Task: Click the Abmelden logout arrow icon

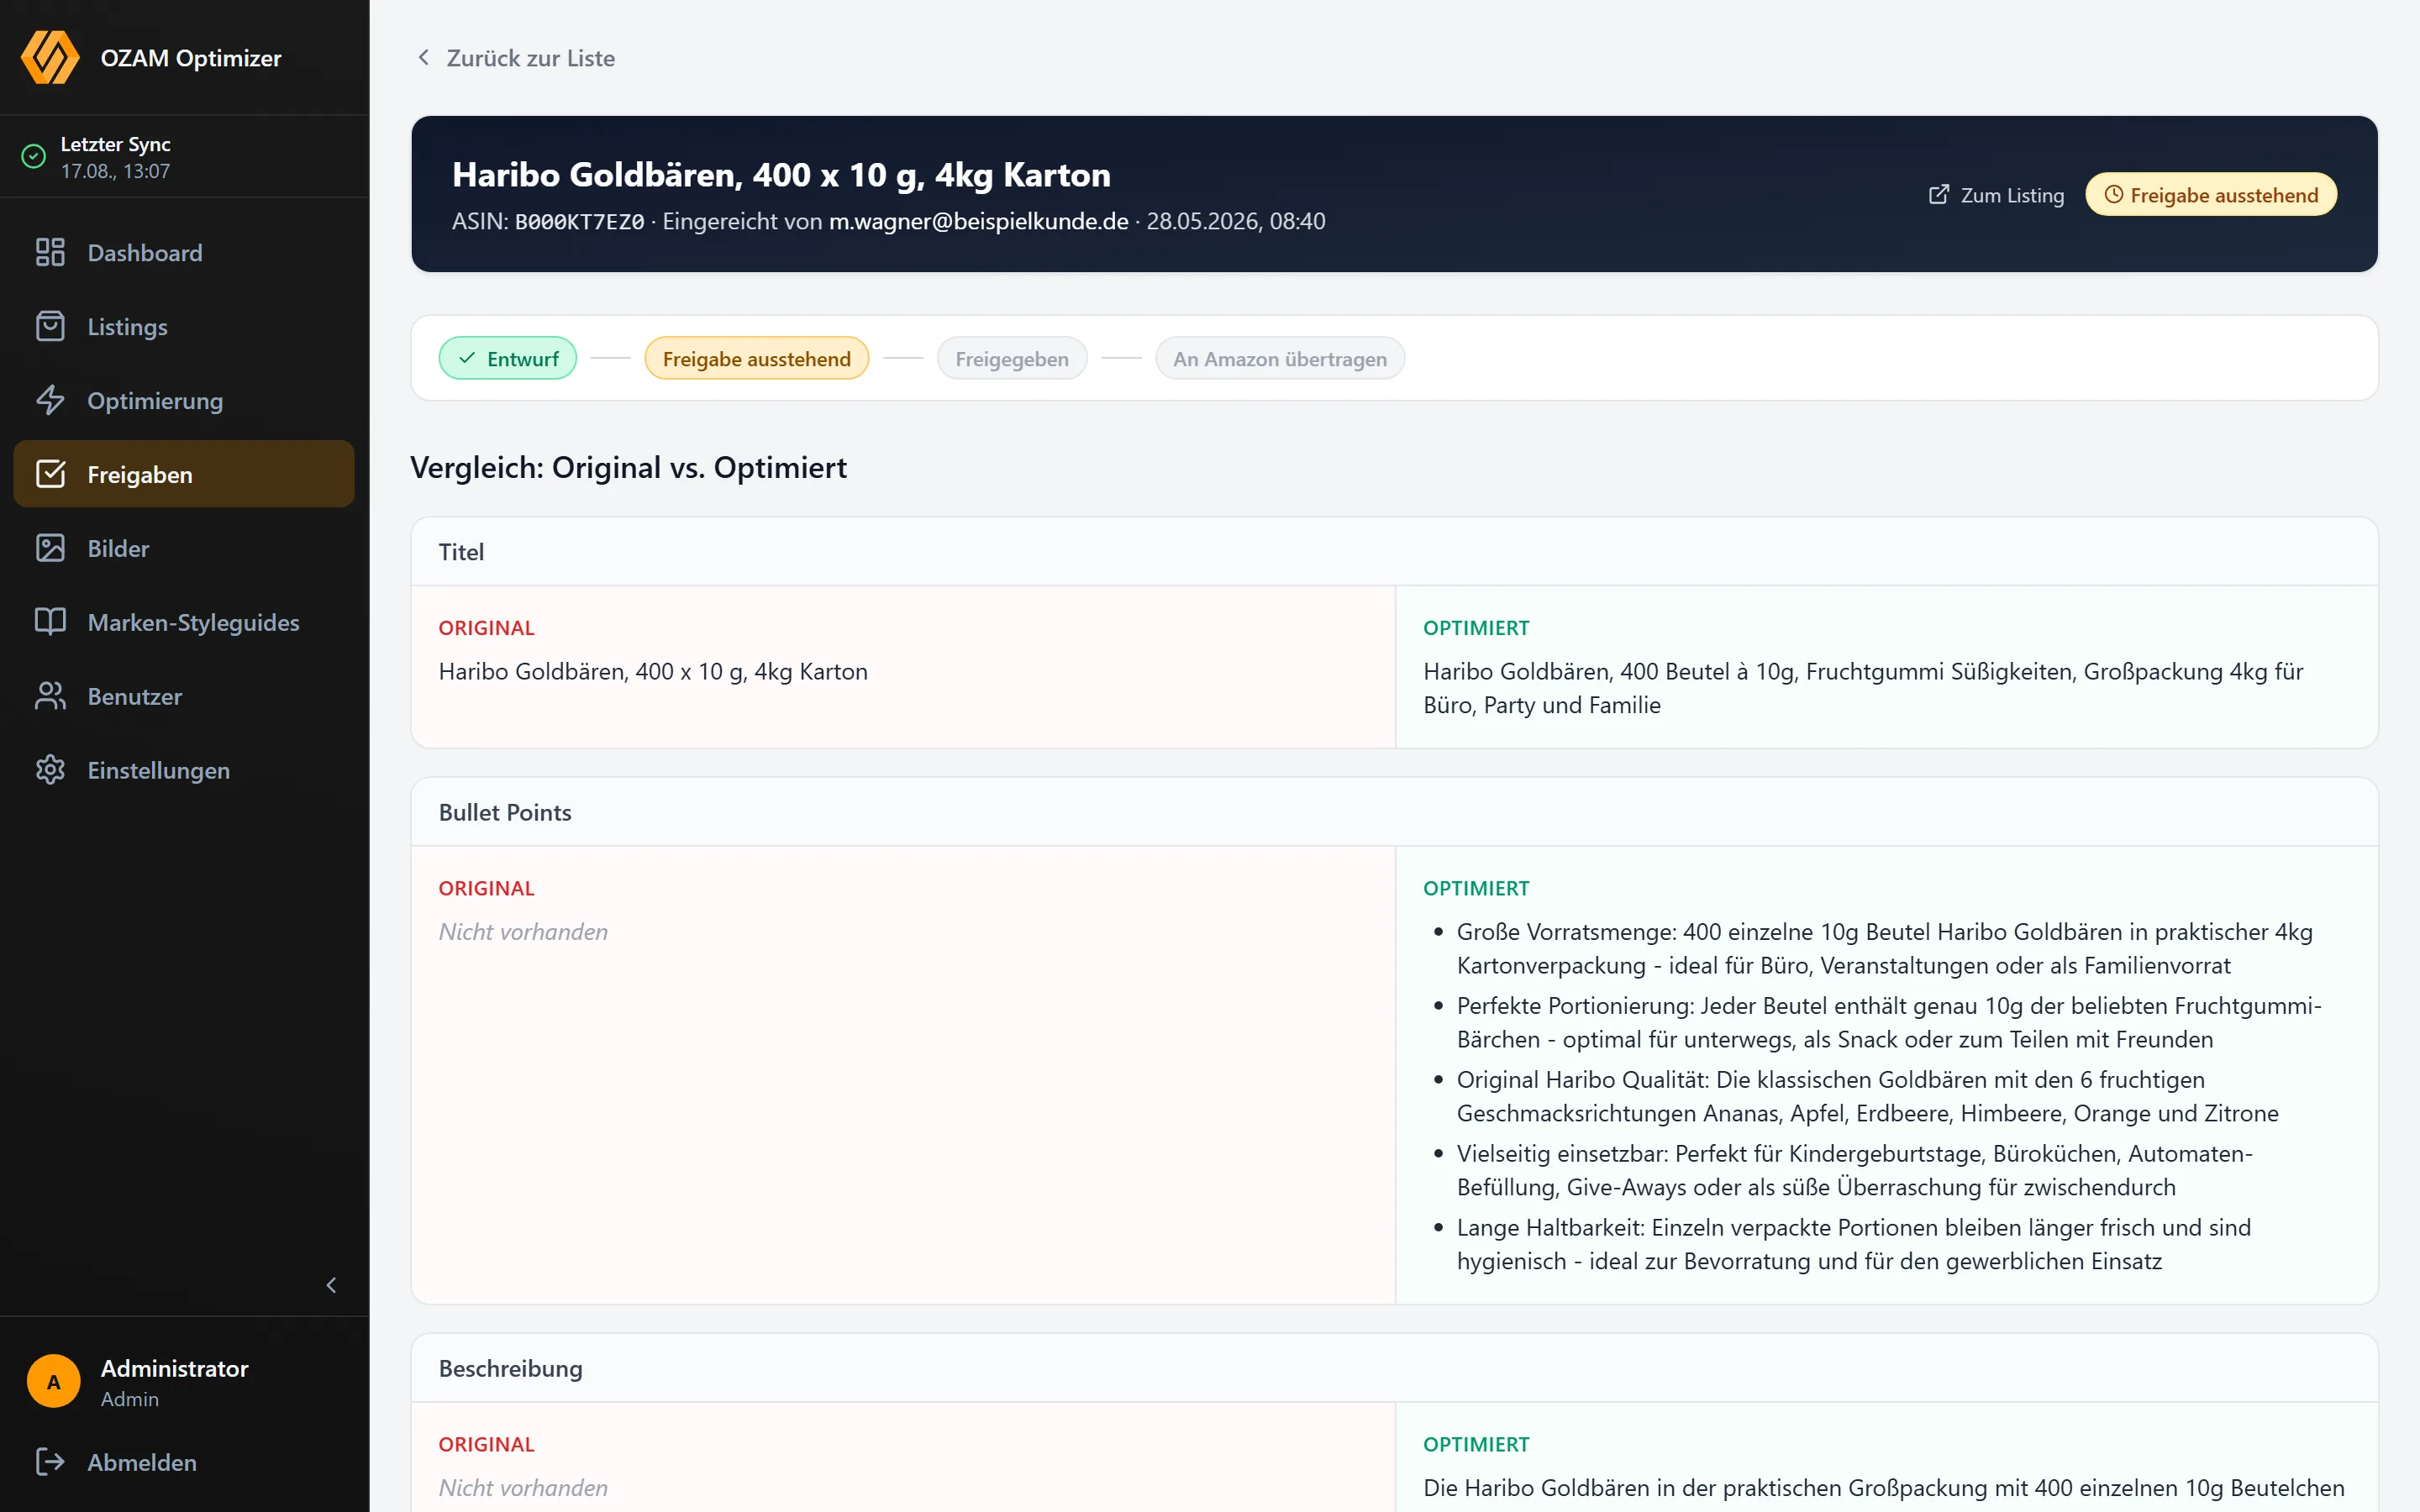Action: 50,1462
